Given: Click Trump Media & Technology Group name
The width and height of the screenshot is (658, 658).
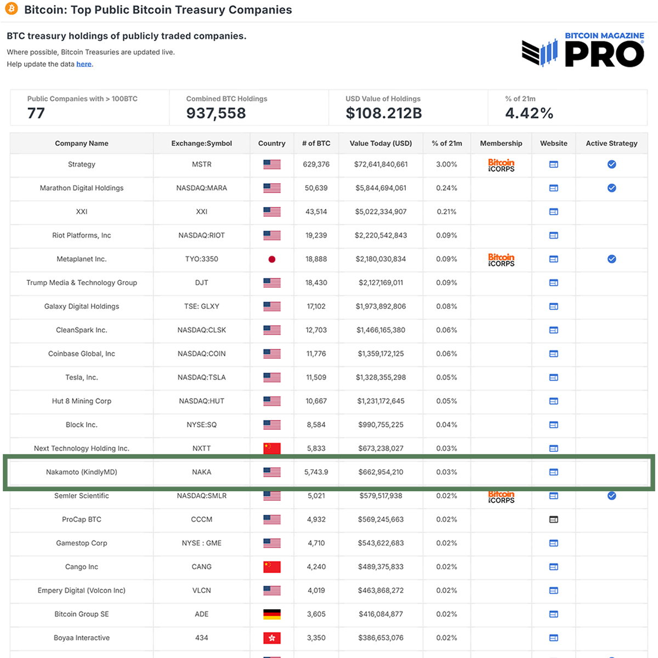Looking at the screenshot, I should pyautogui.click(x=82, y=283).
